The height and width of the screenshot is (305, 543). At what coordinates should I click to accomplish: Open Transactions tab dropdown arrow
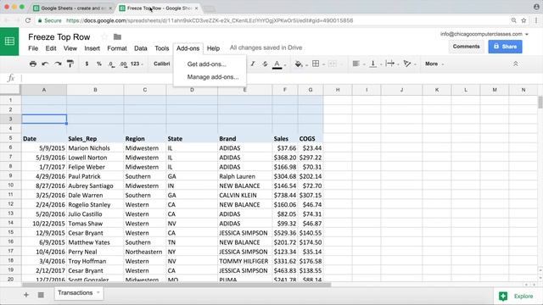[x=98, y=293]
